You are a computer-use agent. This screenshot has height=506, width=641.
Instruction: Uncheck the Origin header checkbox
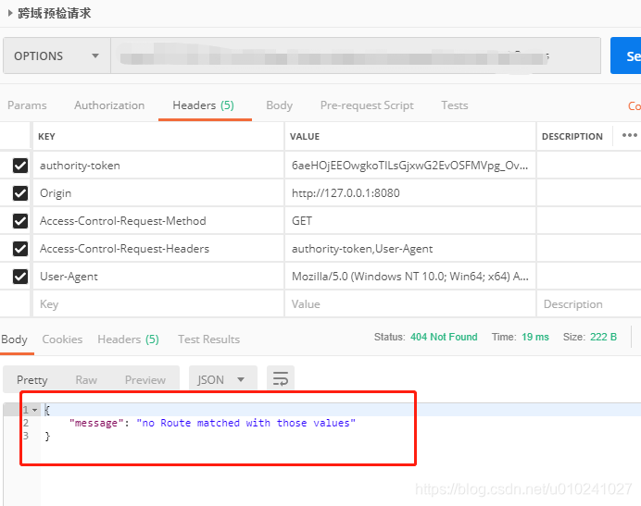tap(20, 193)
